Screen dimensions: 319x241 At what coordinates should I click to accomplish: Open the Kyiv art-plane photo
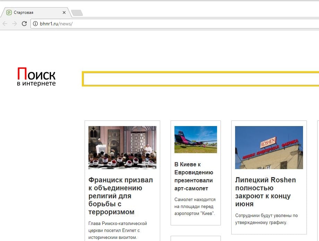pos(196,140)
